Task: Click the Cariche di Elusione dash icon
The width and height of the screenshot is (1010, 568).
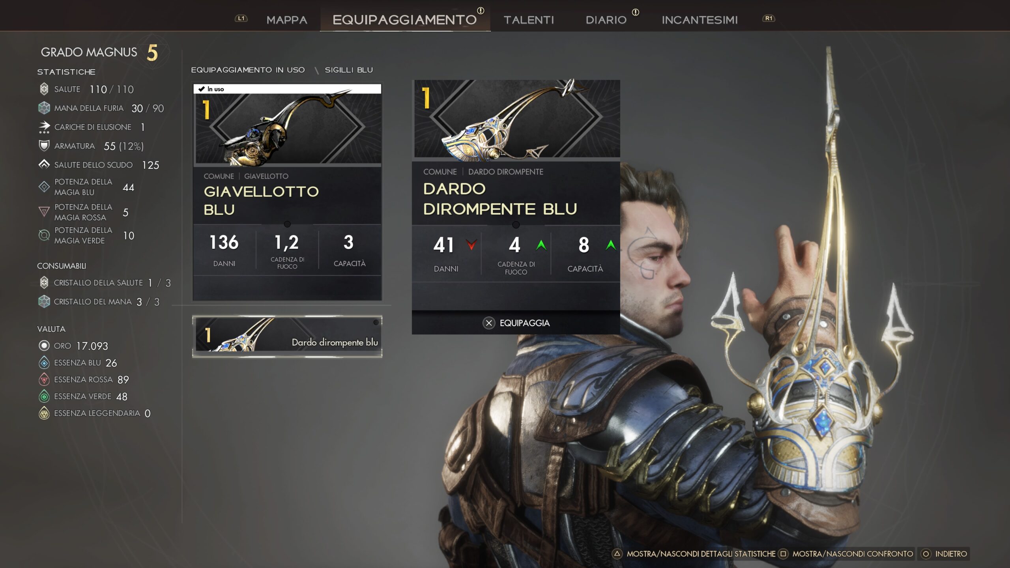Action: tap(44, 127)
